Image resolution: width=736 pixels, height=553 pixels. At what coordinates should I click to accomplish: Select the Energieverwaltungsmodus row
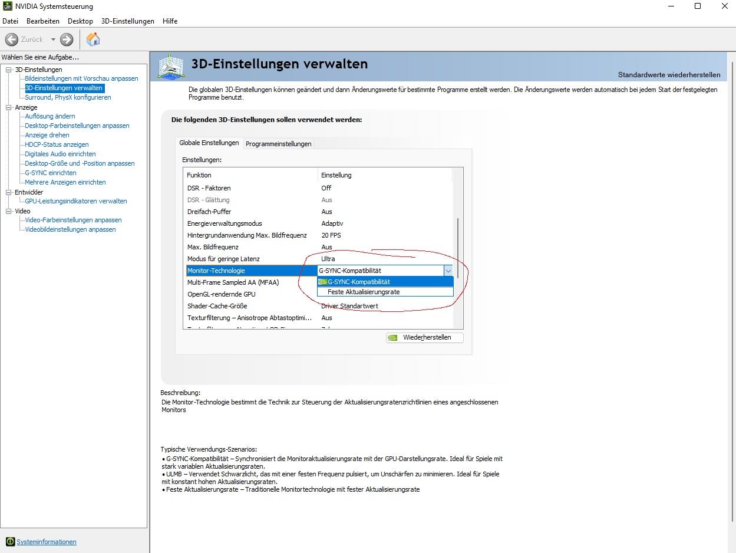coord(319,223)
